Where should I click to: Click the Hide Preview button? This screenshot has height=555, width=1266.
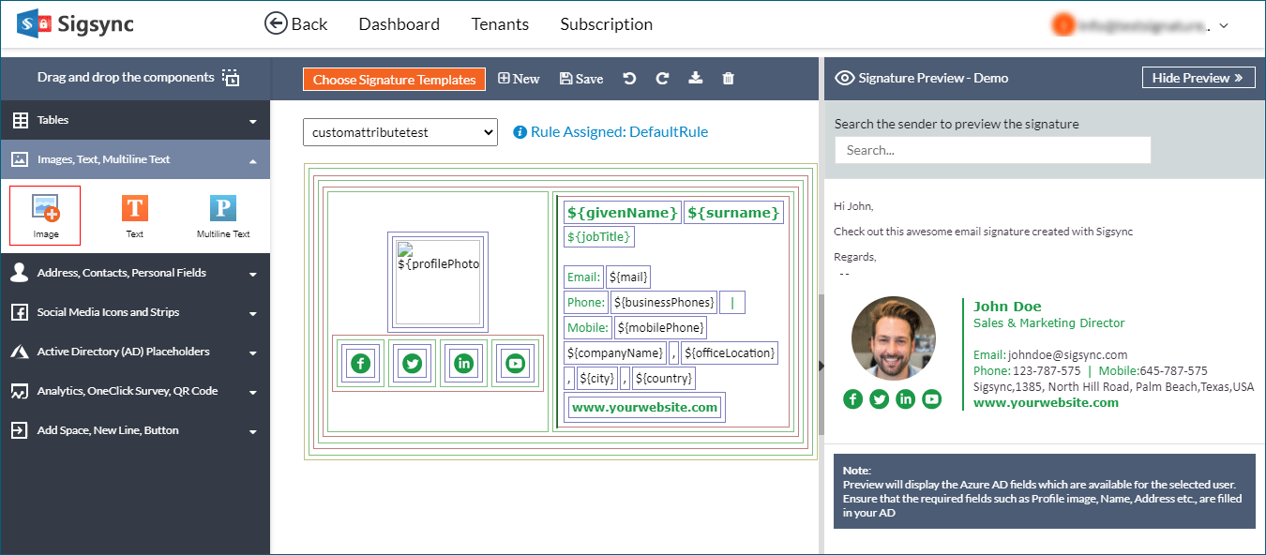tap(1198, 78)
